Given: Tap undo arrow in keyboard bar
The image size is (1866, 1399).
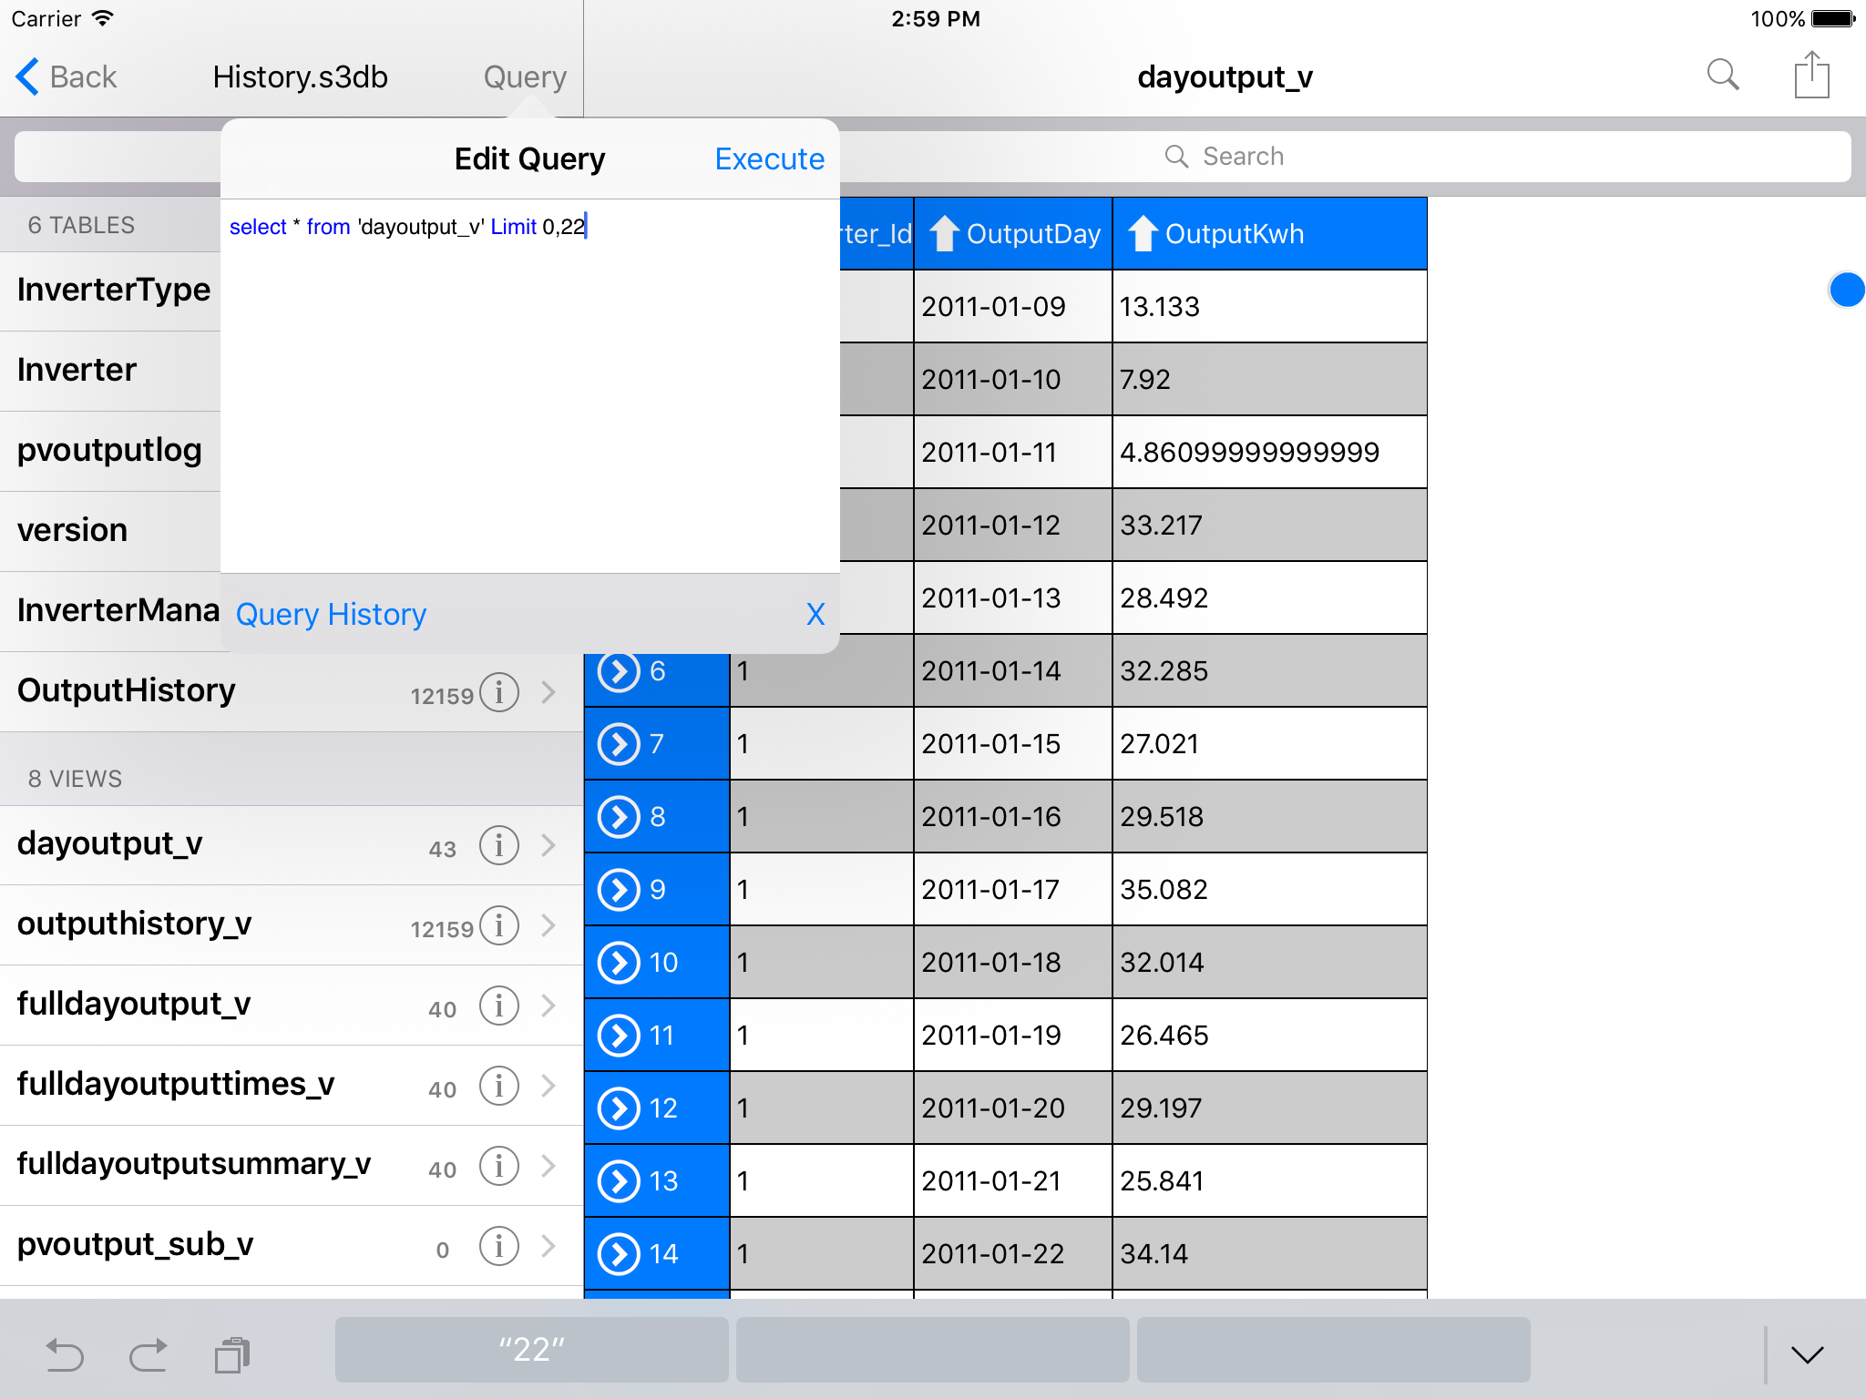Looking at the screenshot, I should 65,1354.
